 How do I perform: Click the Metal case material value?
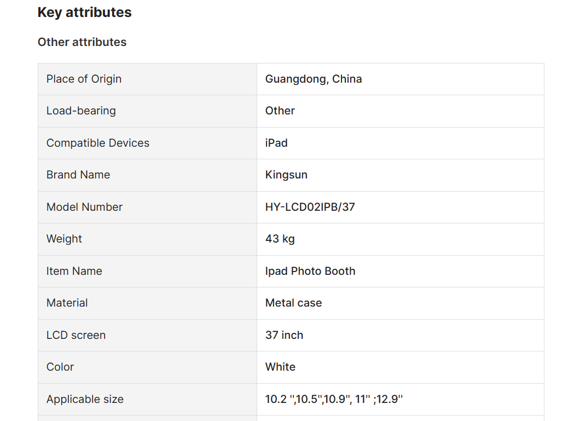pyautogui.click(x=294, y=303)
